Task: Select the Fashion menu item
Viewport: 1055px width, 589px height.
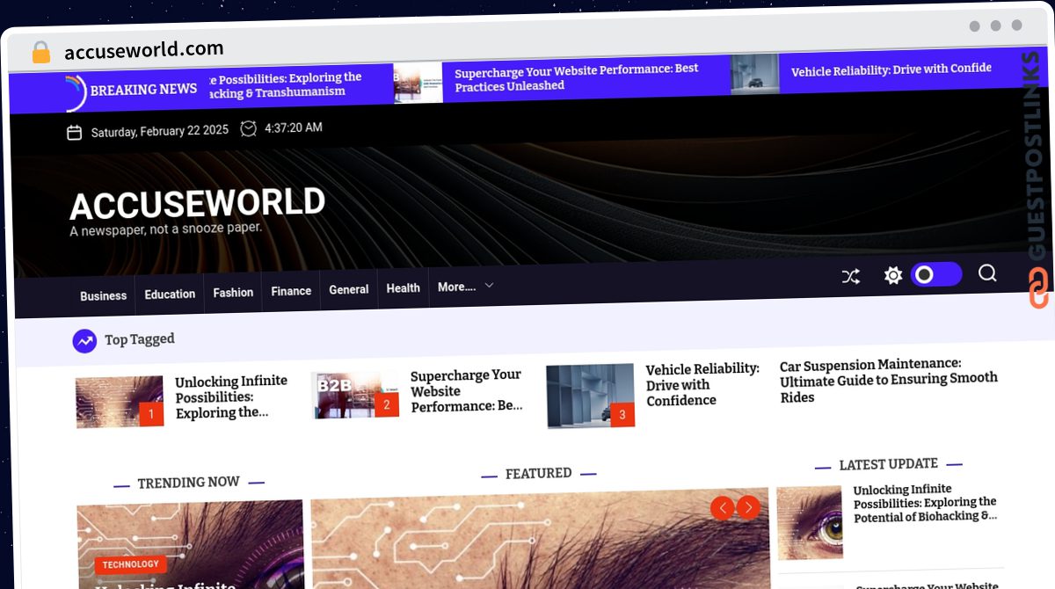Action: 233,292
